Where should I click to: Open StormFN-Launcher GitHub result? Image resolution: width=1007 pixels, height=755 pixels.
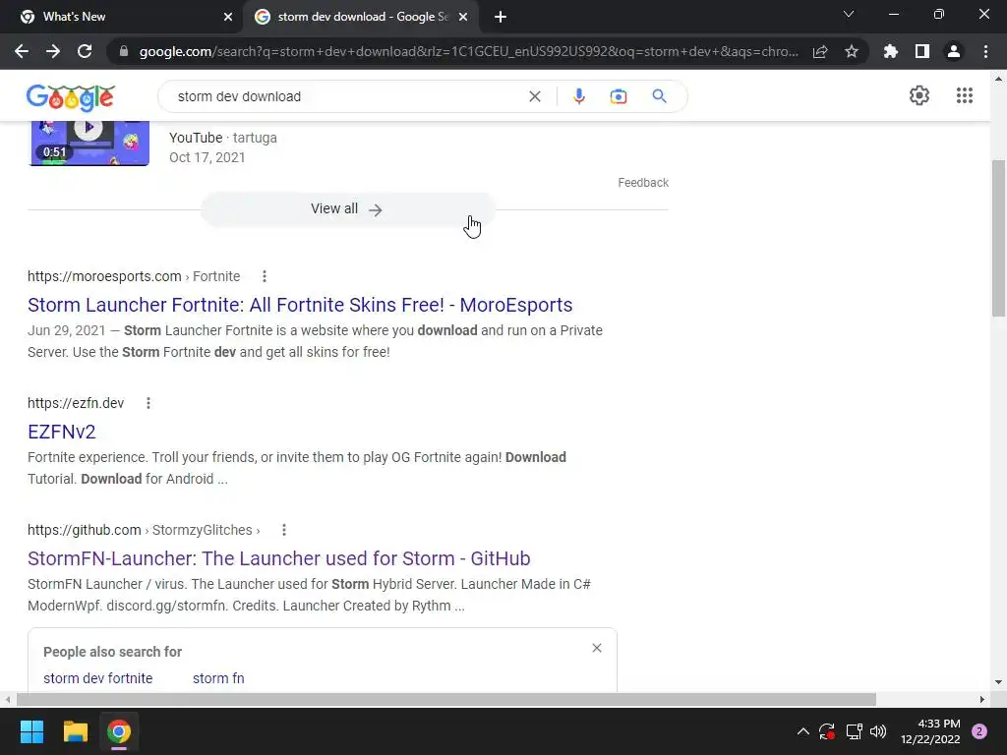tap(278, 558)
